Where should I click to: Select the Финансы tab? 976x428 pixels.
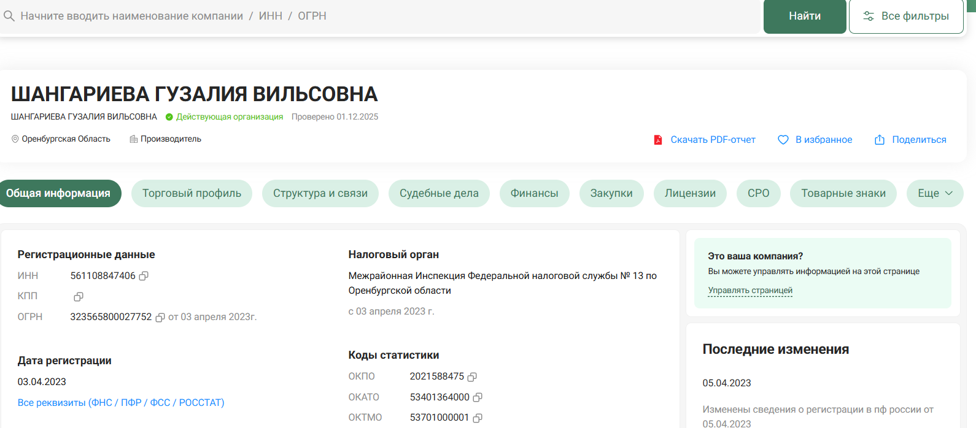[534, 193]
